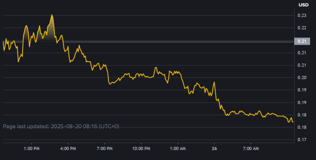Click the 0.20 price axis label
Screen dimensions: 316x160
point(302,78)
